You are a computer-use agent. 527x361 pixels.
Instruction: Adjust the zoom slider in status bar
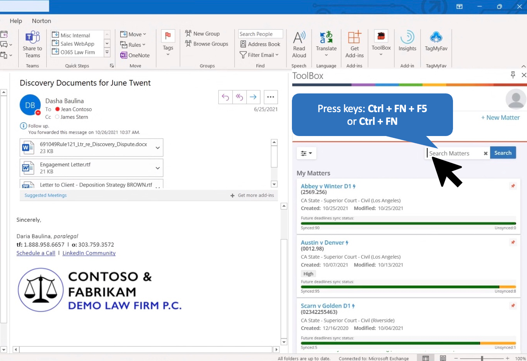[482, 358]
